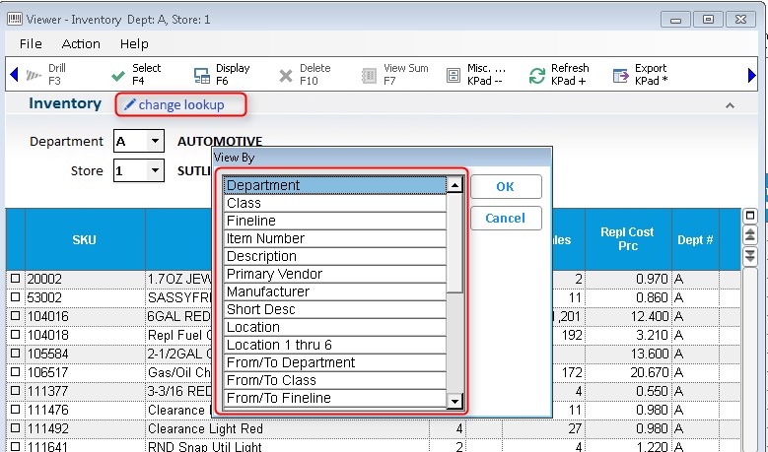Open the Action menu
This screenshot has width=768, height=452.
pos(81,43)
